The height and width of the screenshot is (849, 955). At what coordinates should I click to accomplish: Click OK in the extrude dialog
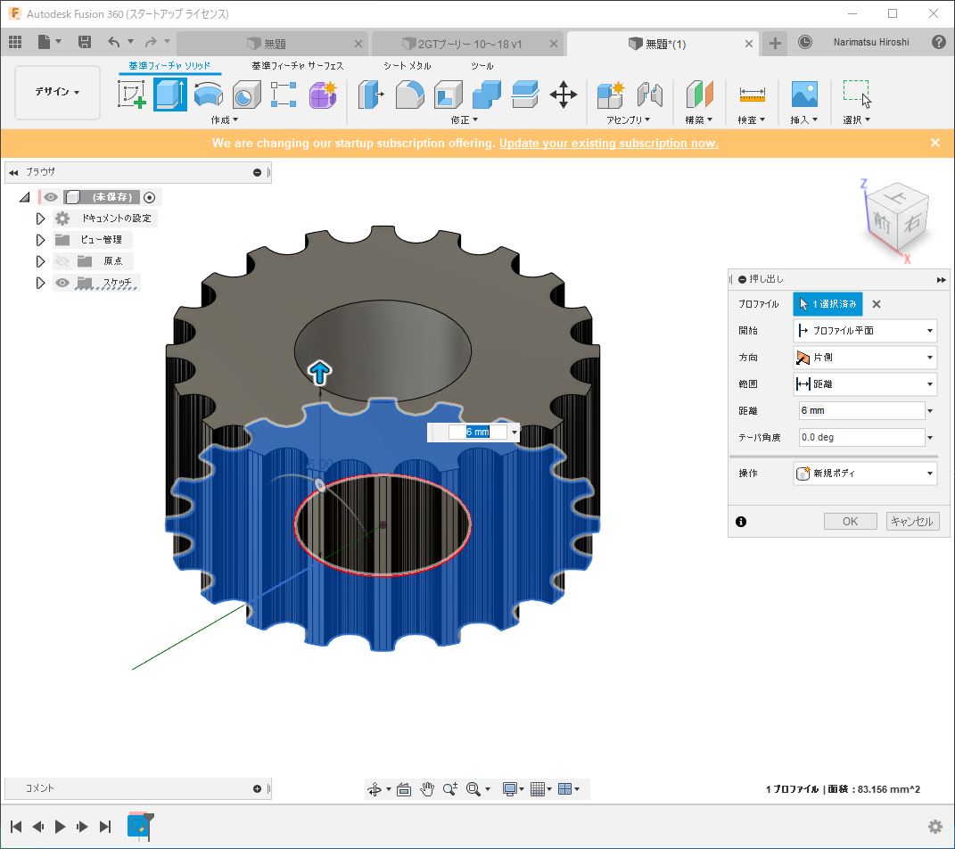(x=850, y=522)
